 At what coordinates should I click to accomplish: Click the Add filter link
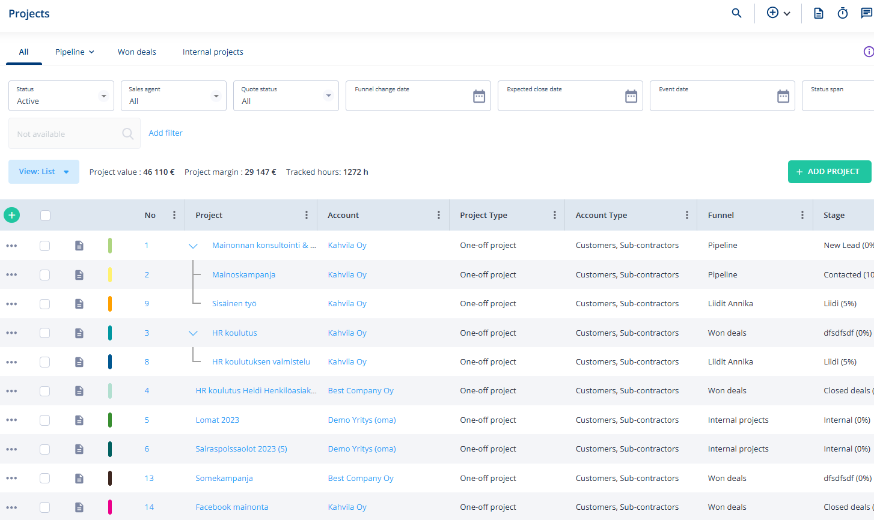coord(165,133)
